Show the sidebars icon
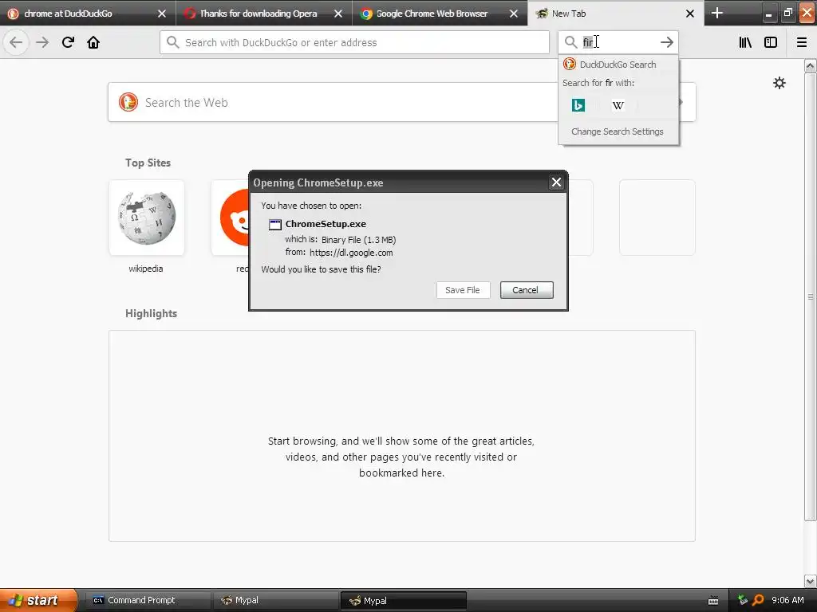Screen dimensions: 817x612 click(771, 42)
